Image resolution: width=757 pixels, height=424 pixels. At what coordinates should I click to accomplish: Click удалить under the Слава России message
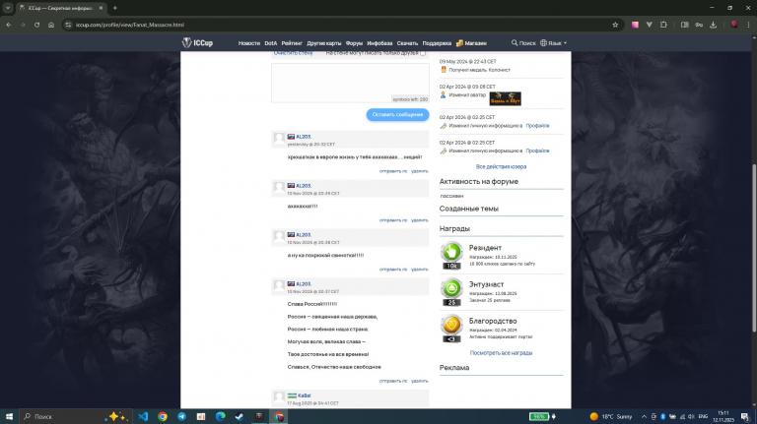coord(420,381)
